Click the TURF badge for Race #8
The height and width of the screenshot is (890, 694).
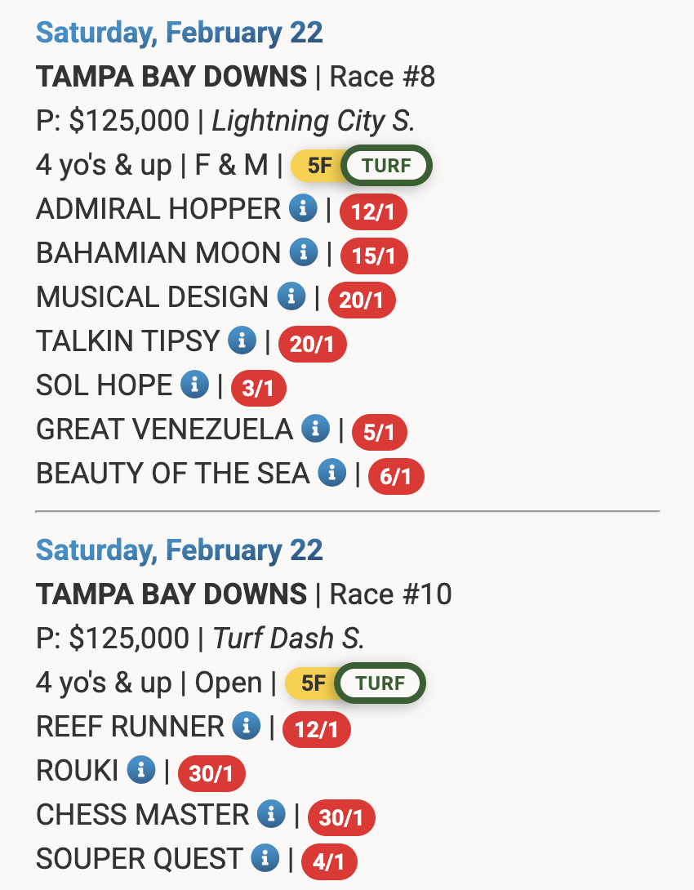click(386, 165)
